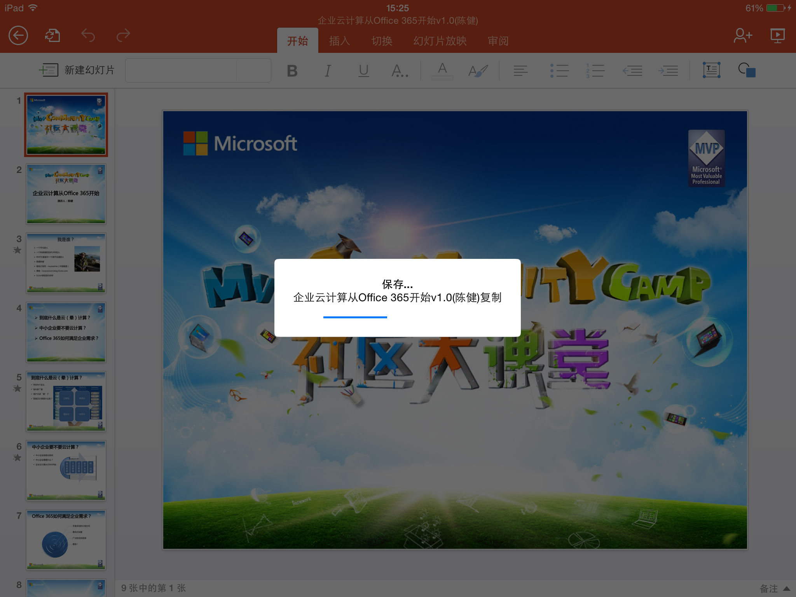Open text styles brush icon

(x=478, y=71)
